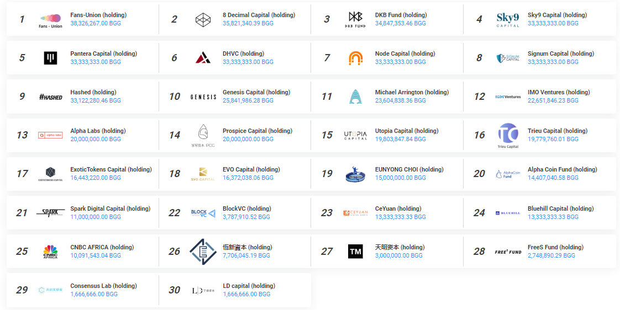Click the EUNYONG CHOI stadium logo
The width and height of the screenshot is (620, 310).
pyautogui.click(x=355, y=174)
